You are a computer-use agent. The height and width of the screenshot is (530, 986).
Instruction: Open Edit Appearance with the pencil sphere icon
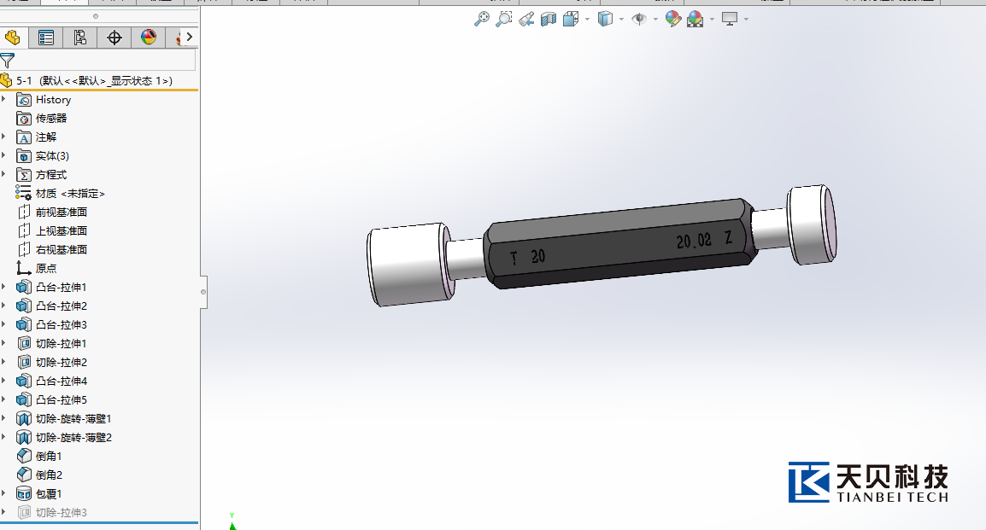click(672, 19)
